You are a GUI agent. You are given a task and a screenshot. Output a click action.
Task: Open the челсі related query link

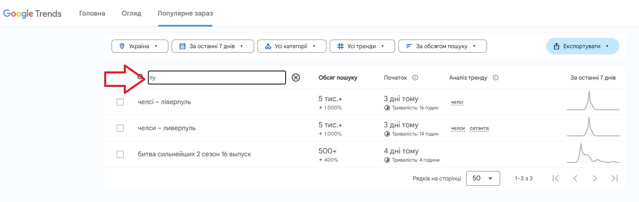(x=457, y=102)
